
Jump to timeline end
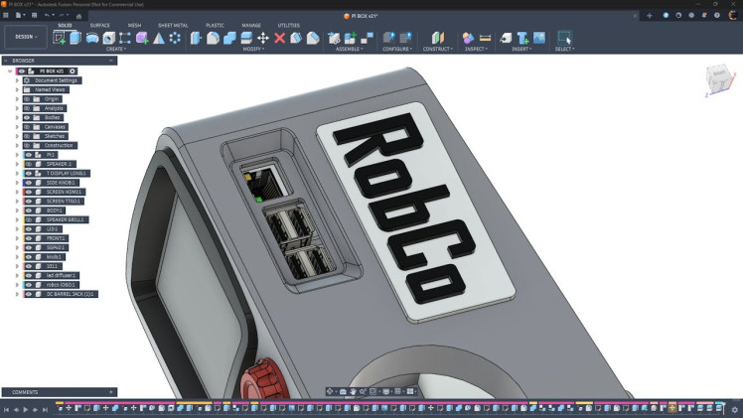tap(45, 409)
